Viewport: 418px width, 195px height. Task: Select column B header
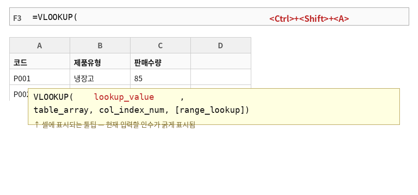100,45
